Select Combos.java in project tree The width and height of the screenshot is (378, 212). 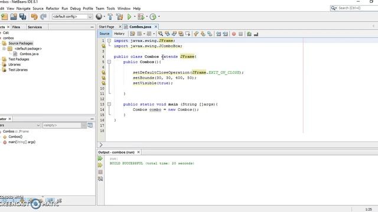[x=29, y=54]
